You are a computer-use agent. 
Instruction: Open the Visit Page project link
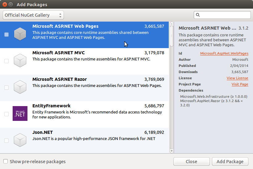pos(240,84)
